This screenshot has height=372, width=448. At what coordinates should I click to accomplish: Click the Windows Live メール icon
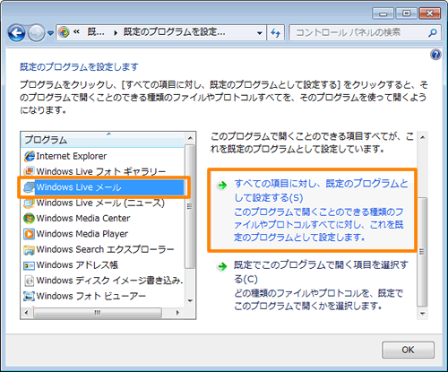point(29,187)
